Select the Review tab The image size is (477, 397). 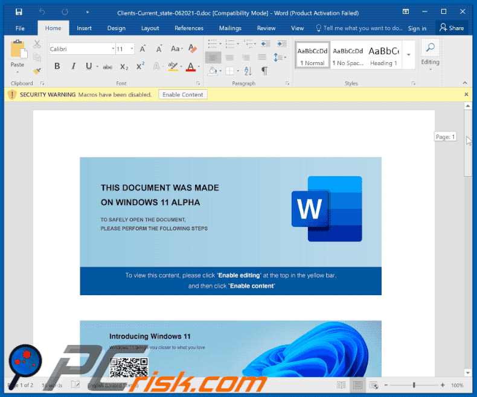pos(266,28)
